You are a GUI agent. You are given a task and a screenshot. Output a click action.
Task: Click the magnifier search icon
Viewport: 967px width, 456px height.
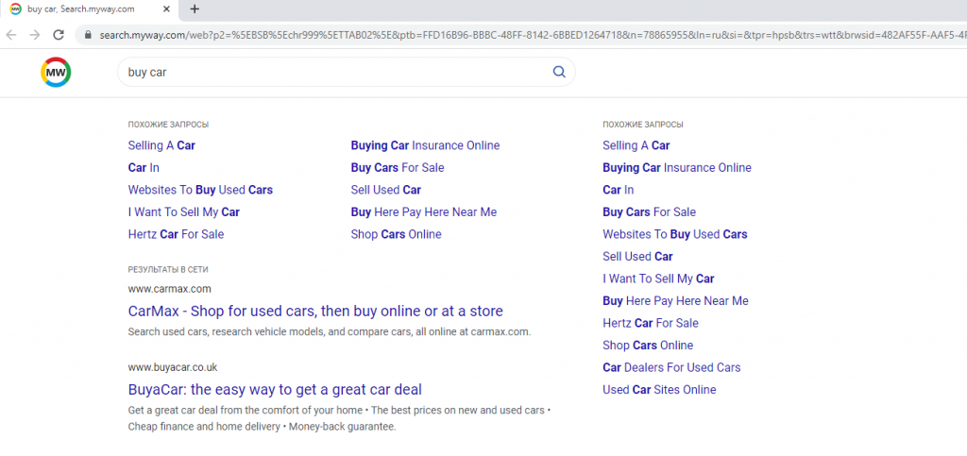(559, 72)
